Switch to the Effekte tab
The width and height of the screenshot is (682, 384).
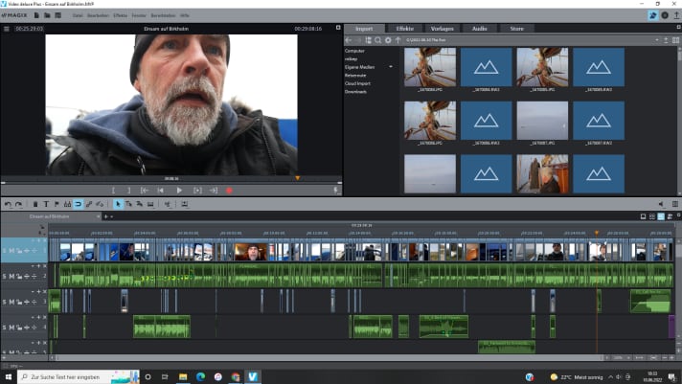[x=404, y=29]
